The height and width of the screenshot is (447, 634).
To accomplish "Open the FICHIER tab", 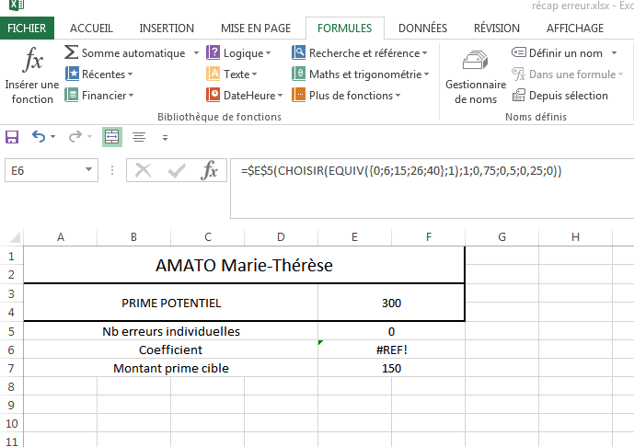I will coord(27,28).
